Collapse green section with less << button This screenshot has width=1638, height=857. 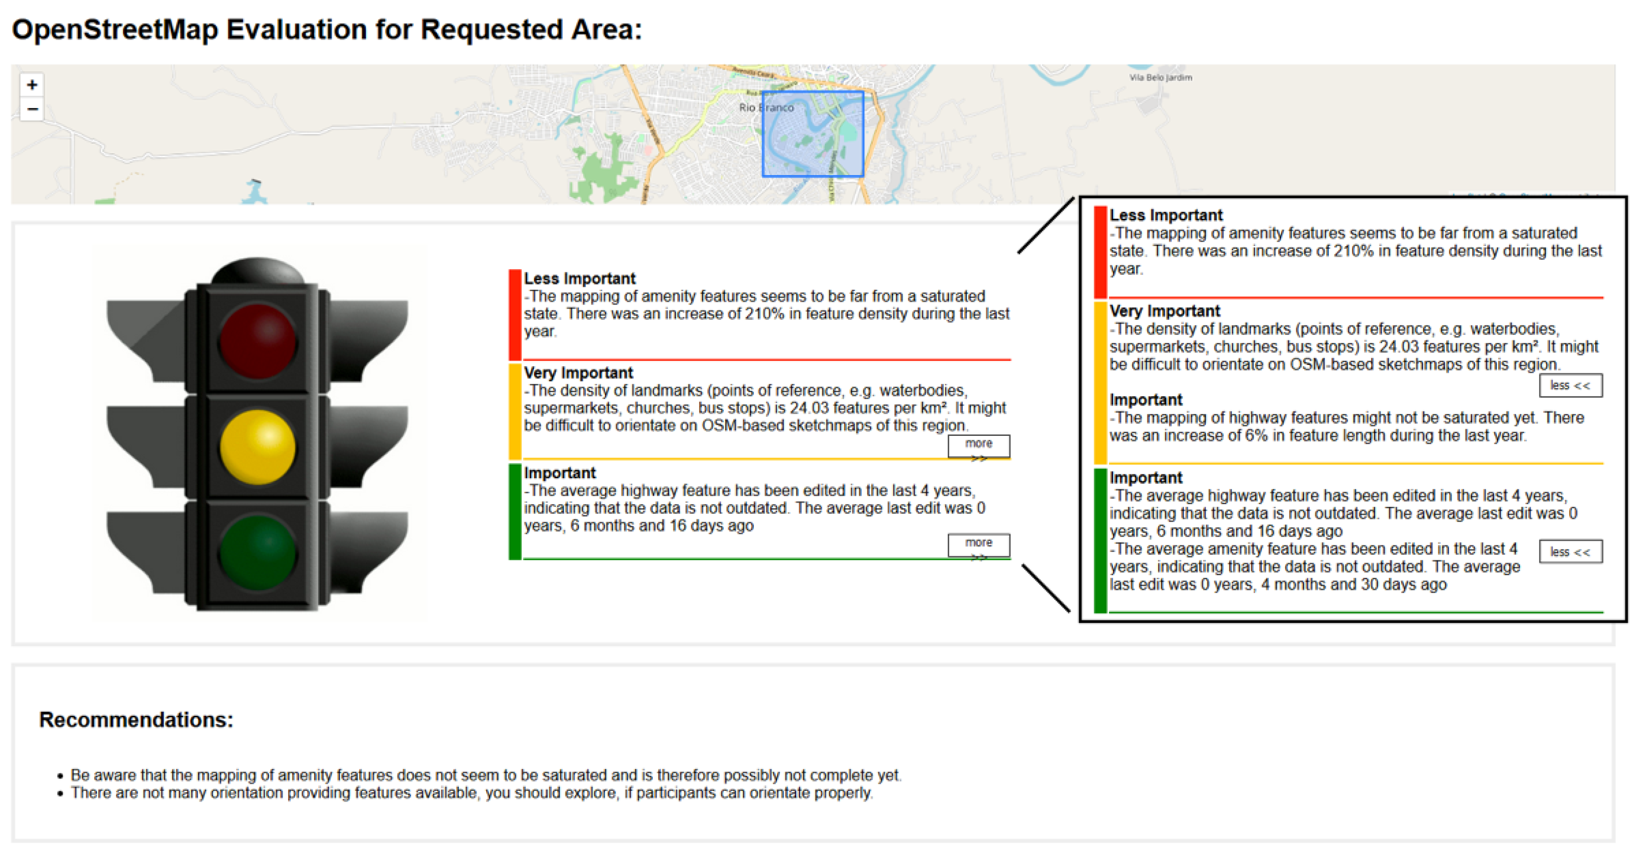(1570, 552)
